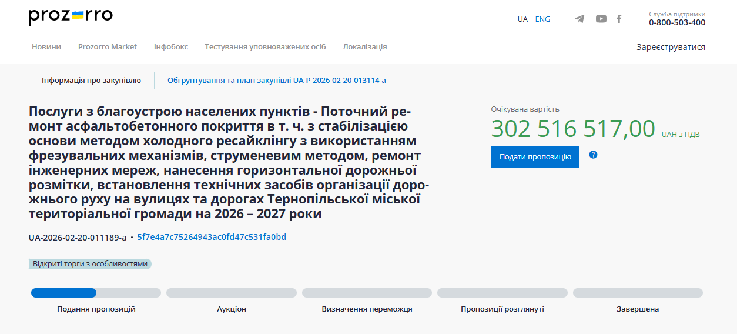Switch language to ENG
Screen dimensions: 737x334
click(542, 19)
